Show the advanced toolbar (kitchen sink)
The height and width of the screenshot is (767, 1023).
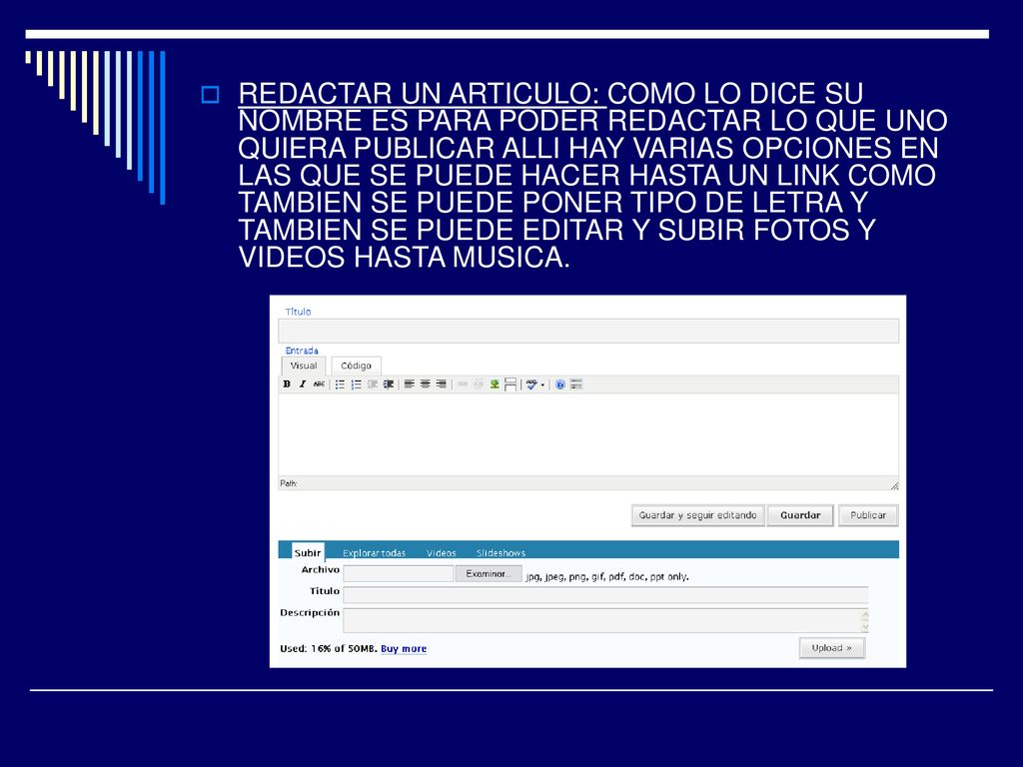click(x=576, y=384)
